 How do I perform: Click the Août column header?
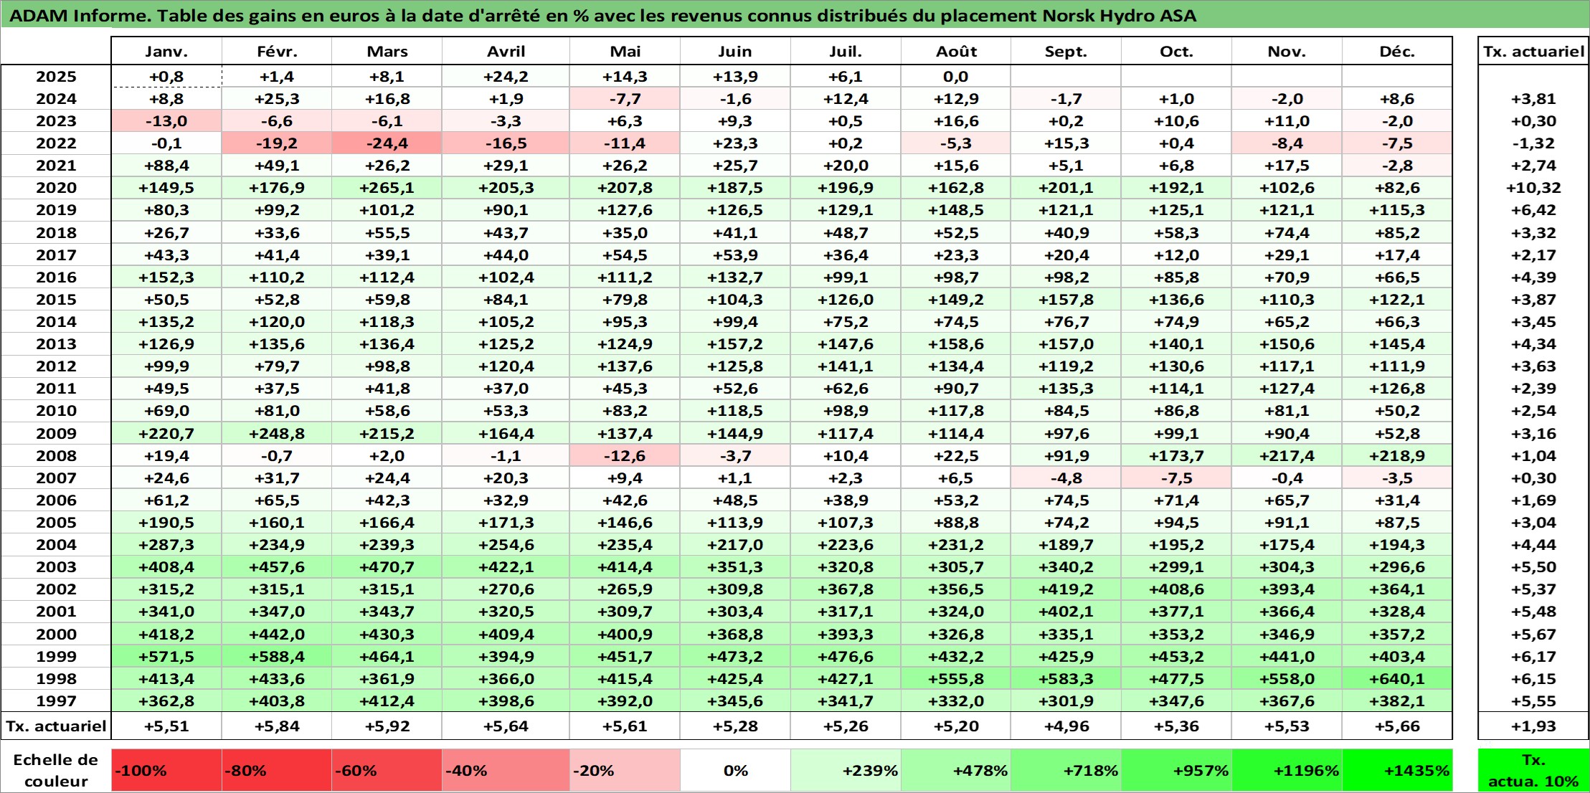[956, 51]
